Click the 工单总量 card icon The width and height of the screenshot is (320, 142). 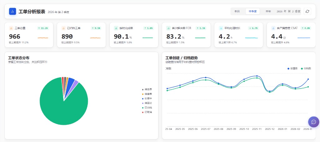[x=11, y=28]
